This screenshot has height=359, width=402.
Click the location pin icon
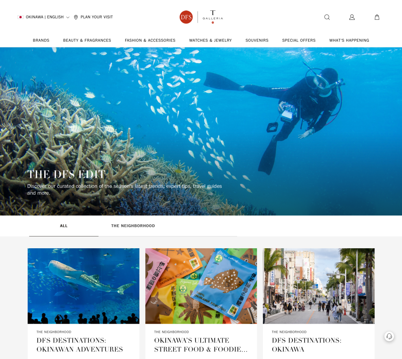click(76, 17)
